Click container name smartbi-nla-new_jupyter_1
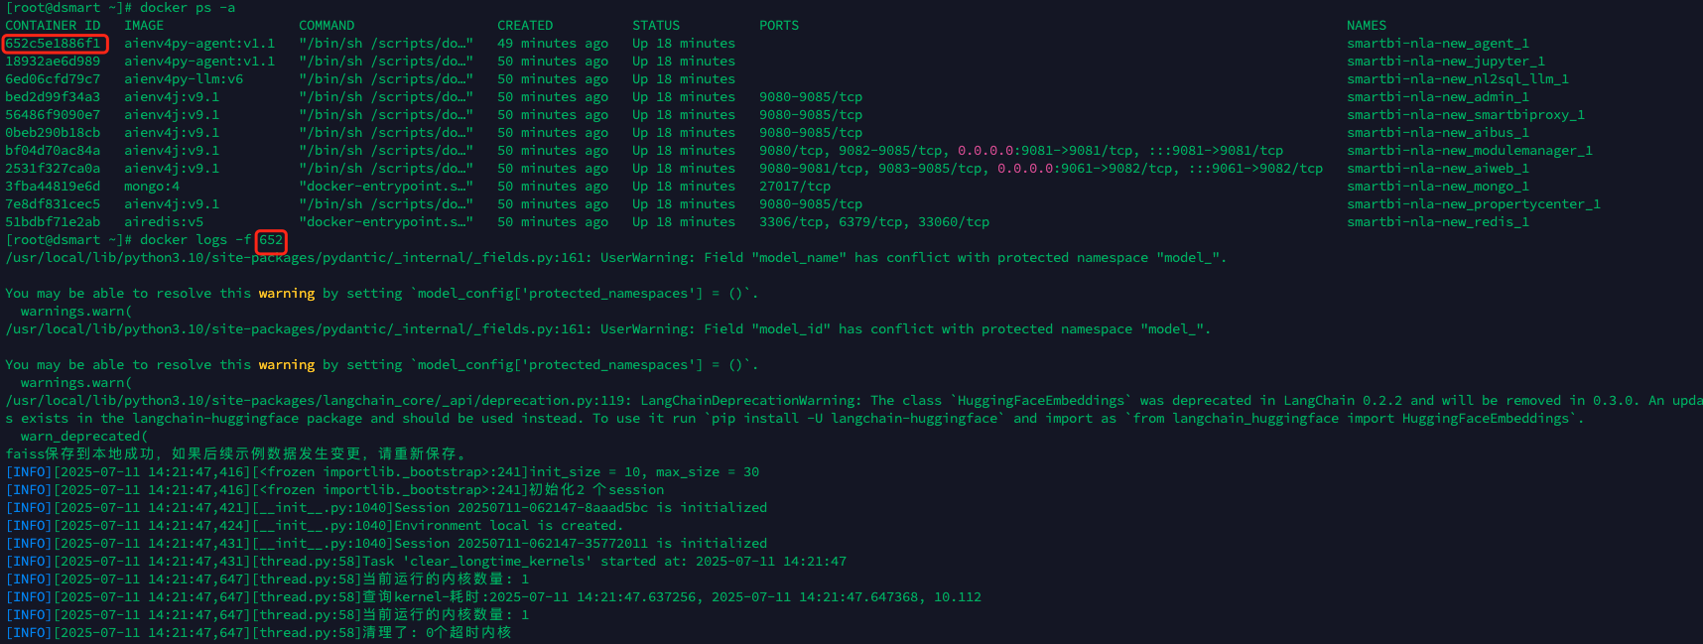This screenshot has height=644, width=1703. point(1446,62)
